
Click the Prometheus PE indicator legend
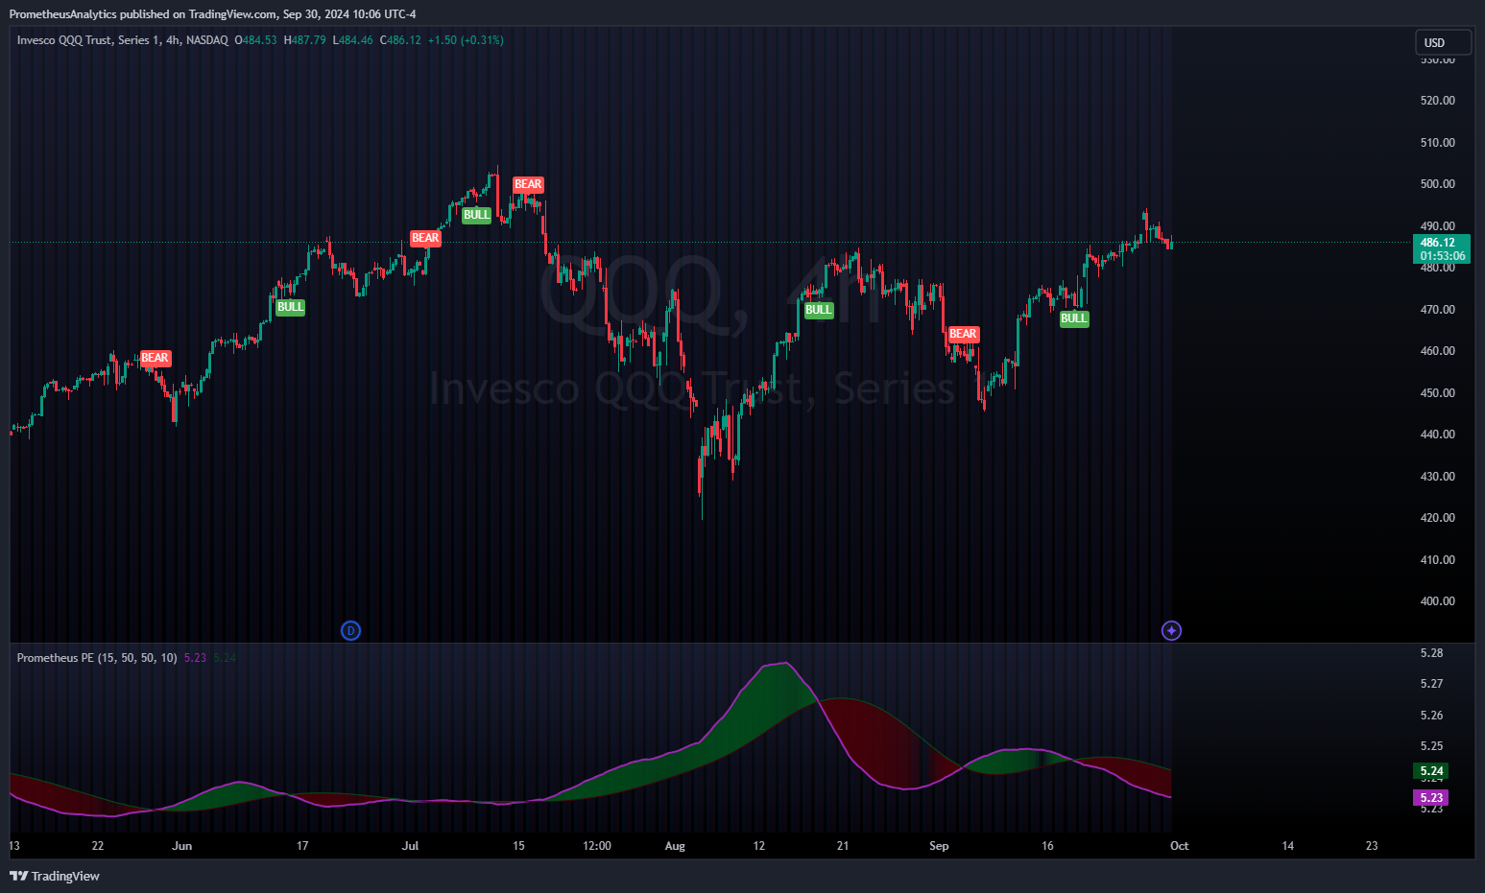pyautogui.click(x=97, y=658)
